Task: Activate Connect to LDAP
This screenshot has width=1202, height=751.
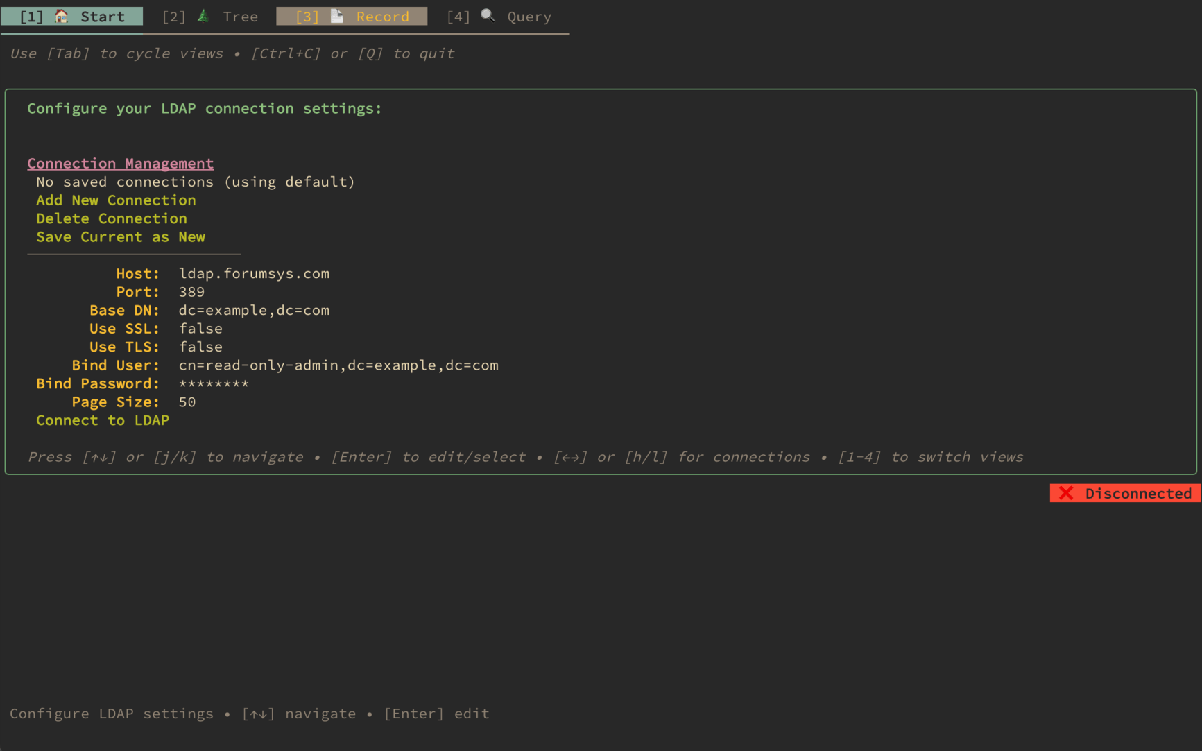Action: click(x=103, y=420)
